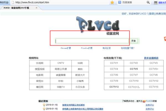Click CNTV in the video sites table
This screenshot has width=166, height=111.
pos(61,63)
